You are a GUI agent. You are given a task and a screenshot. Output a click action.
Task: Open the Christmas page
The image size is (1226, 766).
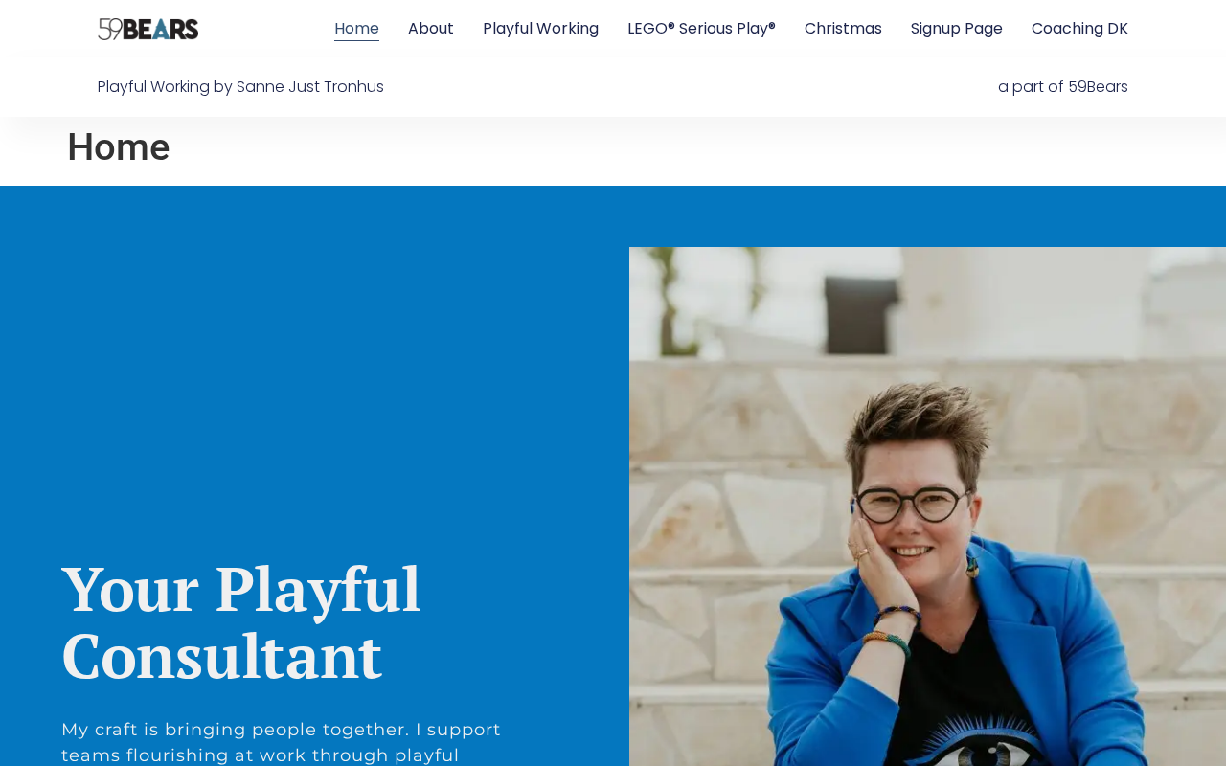click(x=843, y=29)
